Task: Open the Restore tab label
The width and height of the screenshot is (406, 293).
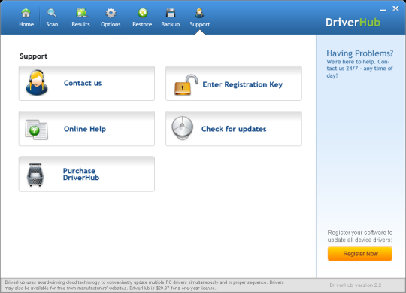Action: pyautogui.click(x=142, y=24)
